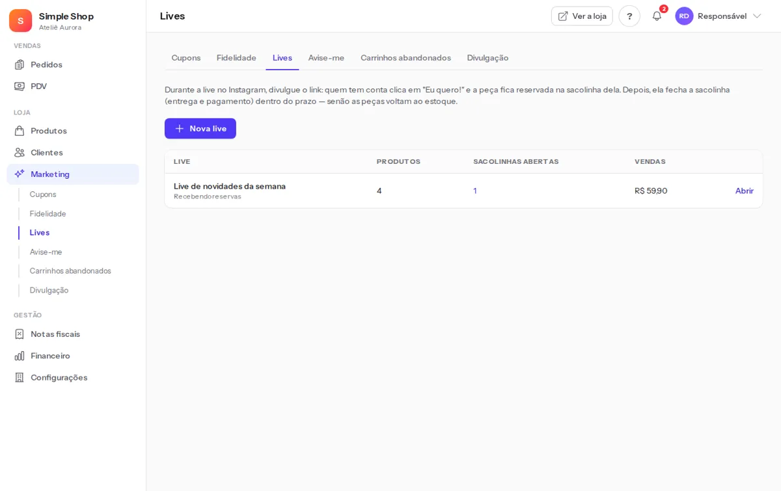Select Avise-me in the sidebar submenu
This screenshot has width=781, height=491.
coord(46,252)
